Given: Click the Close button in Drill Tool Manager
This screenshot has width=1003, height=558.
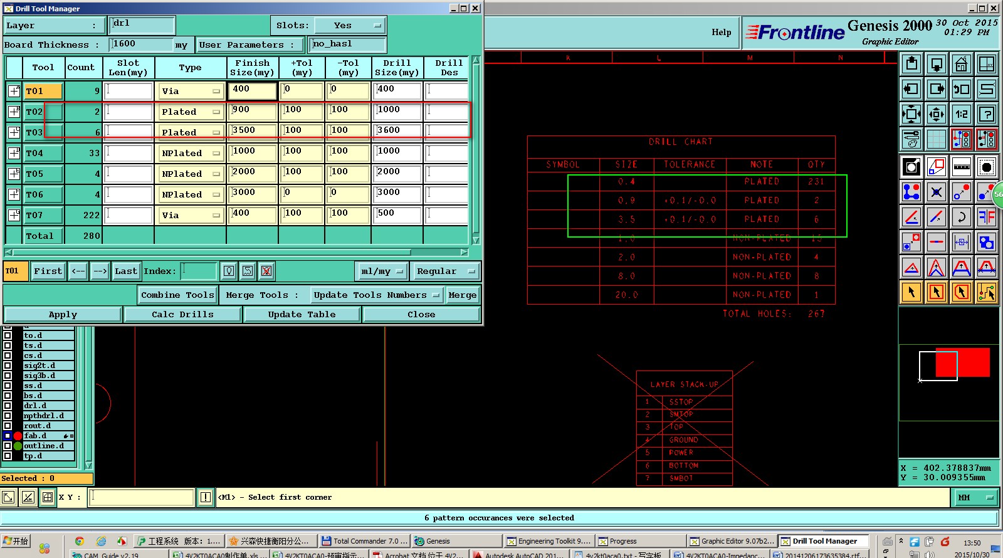Looking at the screenshot, I should pyautogui.click(x=421, y=314).
